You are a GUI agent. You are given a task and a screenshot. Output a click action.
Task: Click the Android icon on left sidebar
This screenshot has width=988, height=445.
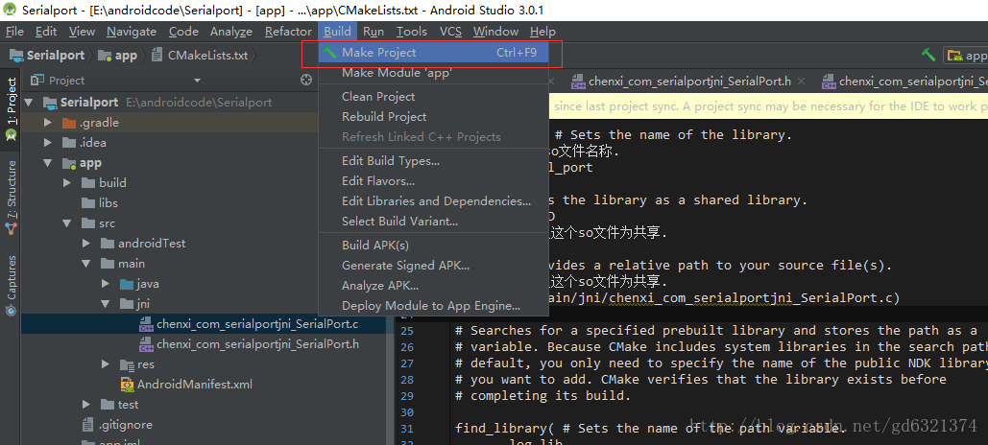tap(11, 134)
